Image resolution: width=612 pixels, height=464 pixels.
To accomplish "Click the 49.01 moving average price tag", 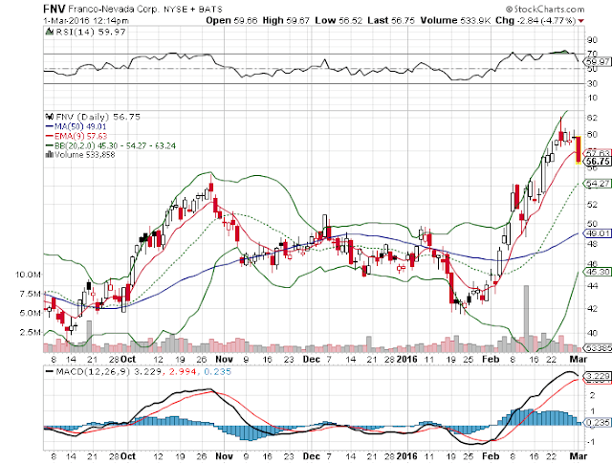I will pyautogui.click(x=597, y=233).
